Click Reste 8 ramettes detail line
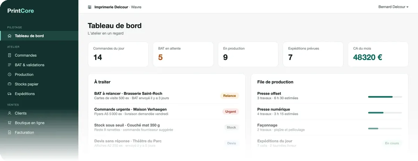 134,130
